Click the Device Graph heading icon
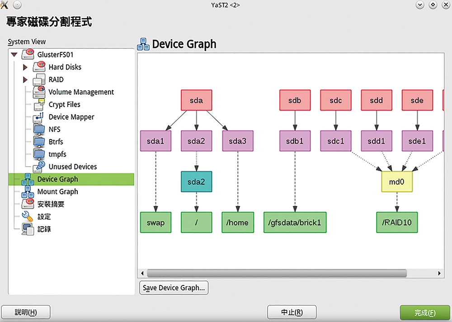 tap(143, 44)
